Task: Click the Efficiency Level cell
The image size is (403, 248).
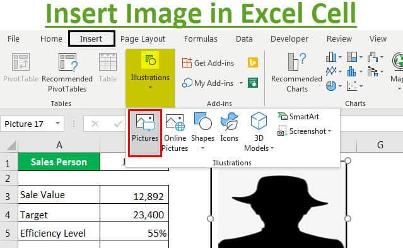Action: point(59,232)
